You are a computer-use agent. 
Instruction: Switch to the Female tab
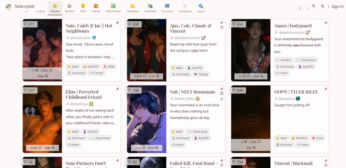(96, 8)
